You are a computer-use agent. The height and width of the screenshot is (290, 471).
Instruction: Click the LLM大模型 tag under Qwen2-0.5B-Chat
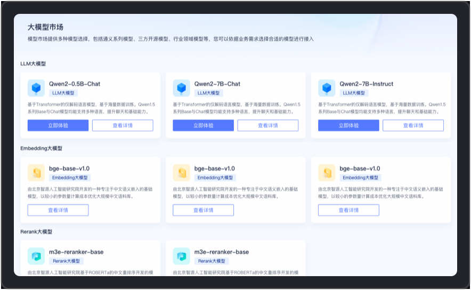coord(63,93)
